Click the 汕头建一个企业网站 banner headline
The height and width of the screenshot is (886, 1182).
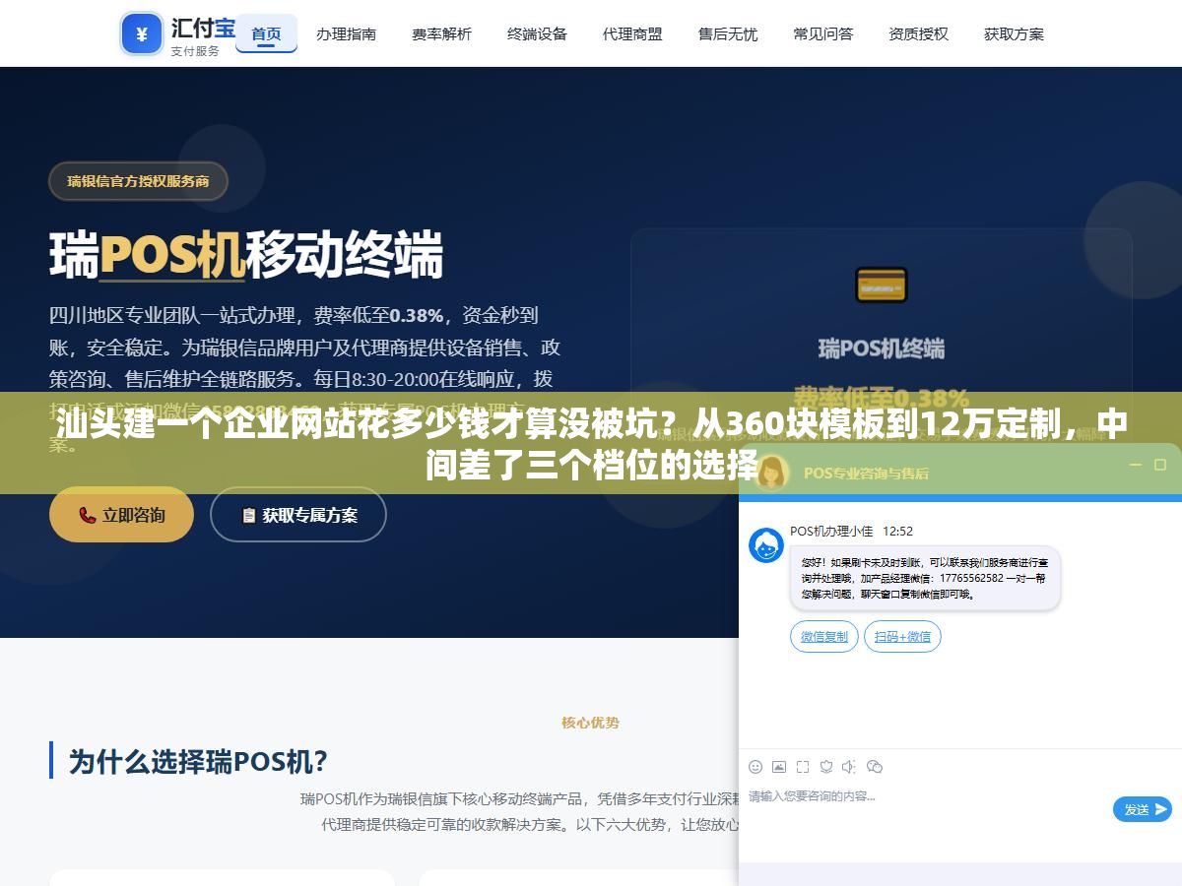(x=591, y=444)
